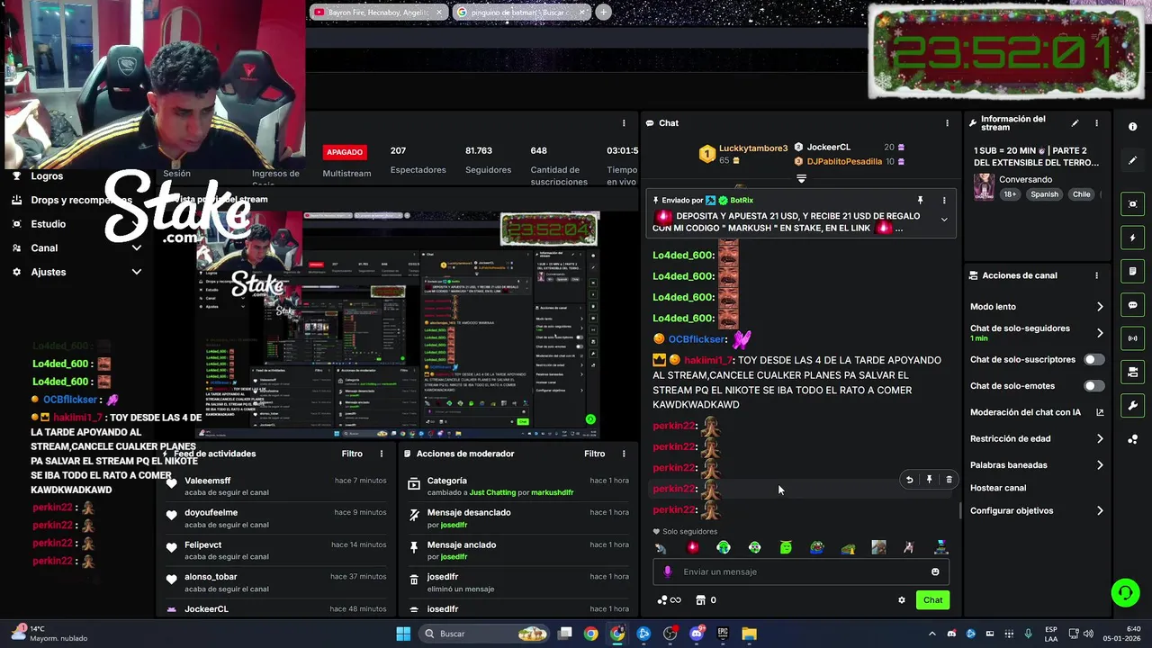The image size is (1152, 648).
Task: Click the edit pencil in right sidebar
Action: pos(1132,160)
